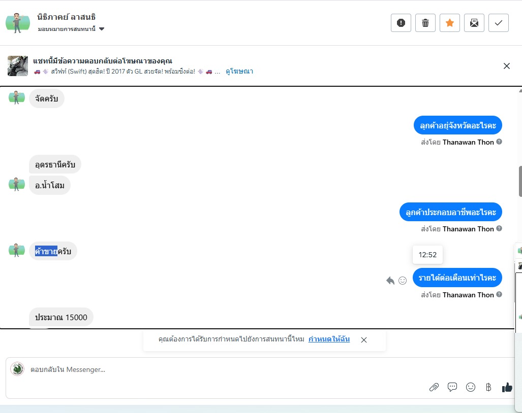Viewport: 522px width, 413px height.
Task: Click the กำหนดให้ฉัน assign link
Action: click(x=329, y=339)
